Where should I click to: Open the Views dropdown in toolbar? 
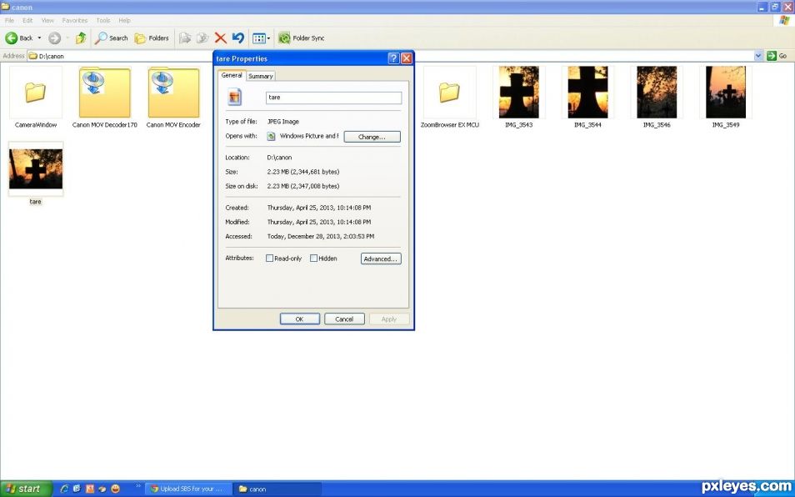261,38
